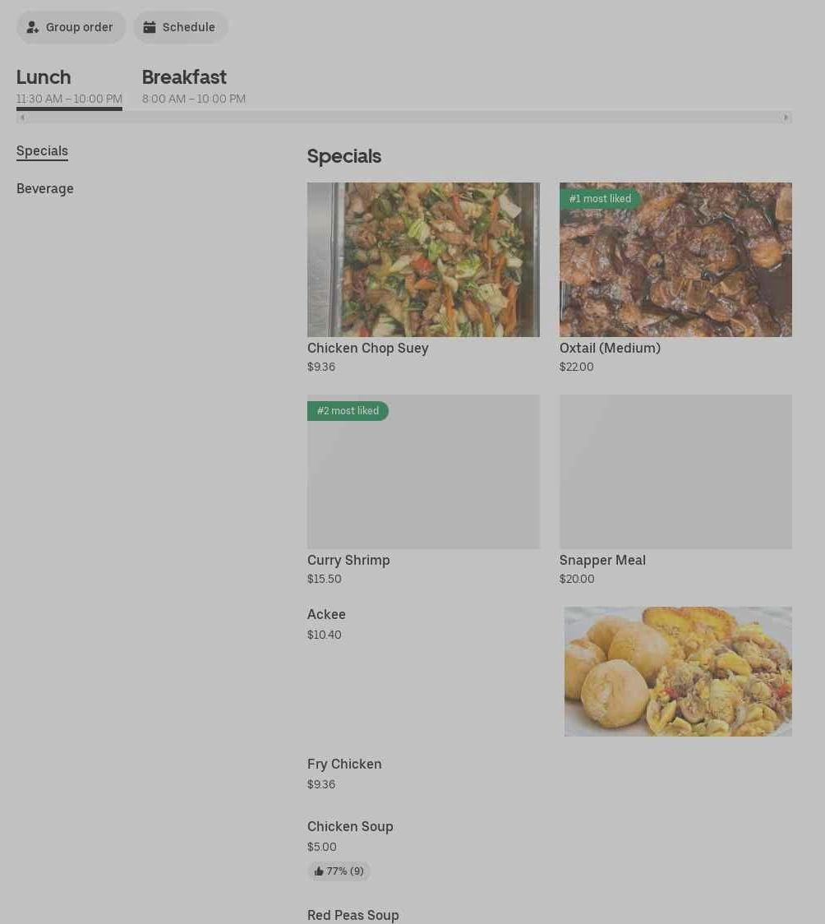Click the thumbs-up rating icon under Chicken Soup

tap(319, 871)
